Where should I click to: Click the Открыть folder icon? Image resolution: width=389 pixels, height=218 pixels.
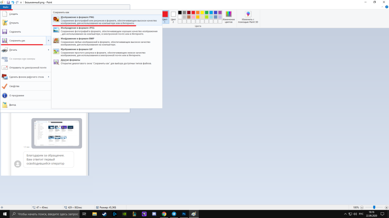tap(5, 23)
